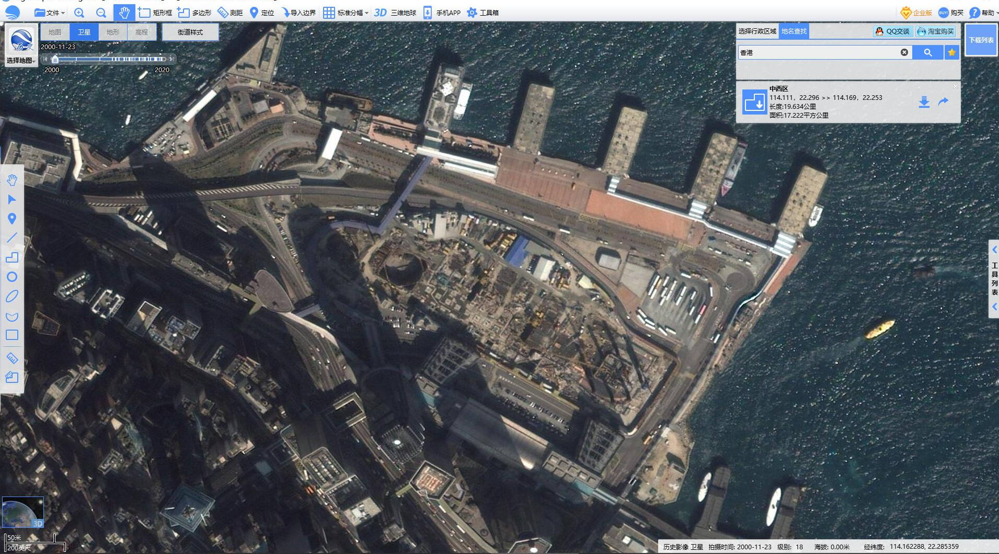999x554 pixels.
Task: Select the placemark pin tool in left palette
Action: (x=12, y=219)
